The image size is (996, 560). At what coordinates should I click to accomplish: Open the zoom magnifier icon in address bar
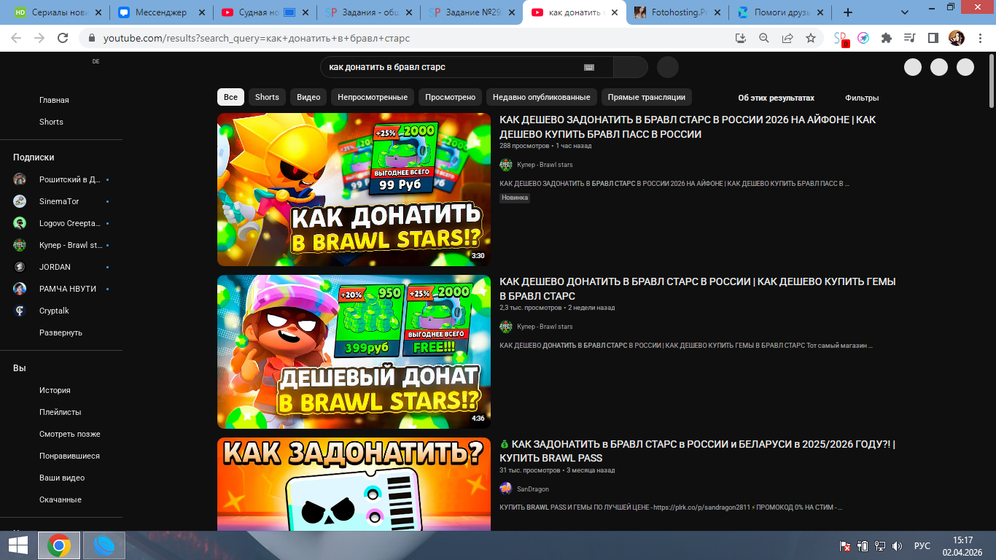point(764,38)
